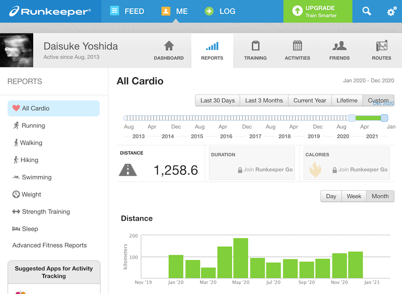
Task: Select the Last 30 Days range
Action: 218,100
